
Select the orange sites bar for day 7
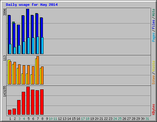(38, 70)
